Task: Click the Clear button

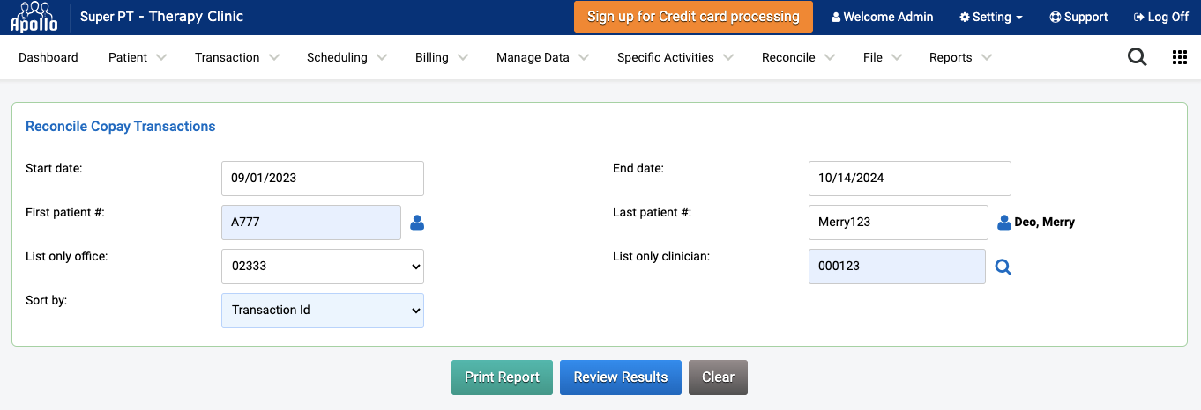Action: coord(718,377)
